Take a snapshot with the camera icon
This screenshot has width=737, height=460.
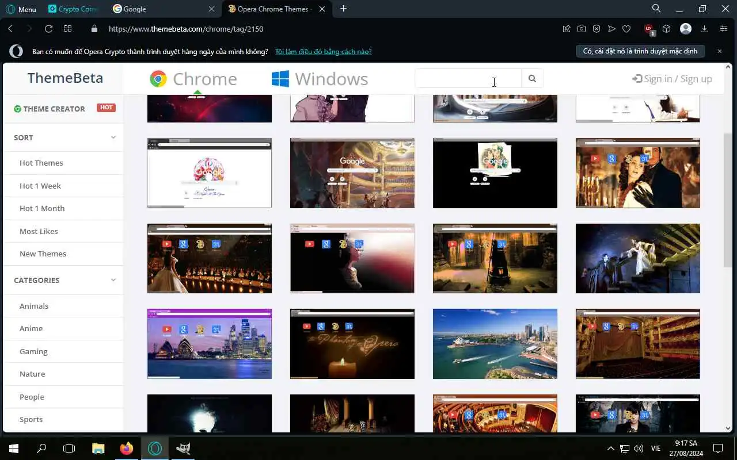click(582, 29)
